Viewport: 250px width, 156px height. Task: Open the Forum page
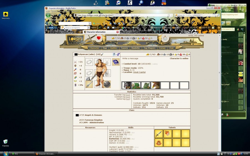pos(162,48)
